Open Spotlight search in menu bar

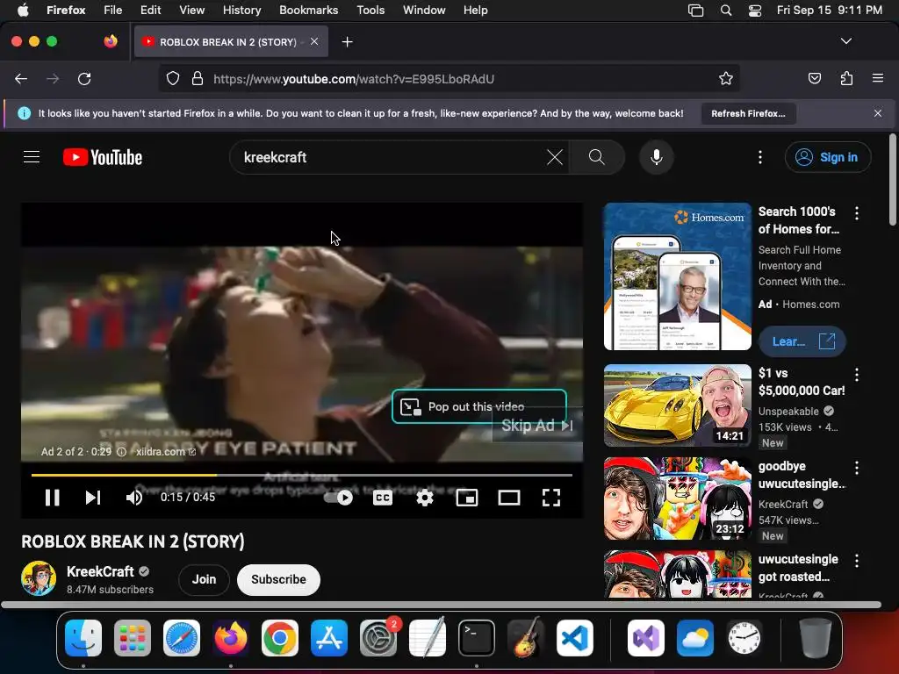[x=726, y=11]
